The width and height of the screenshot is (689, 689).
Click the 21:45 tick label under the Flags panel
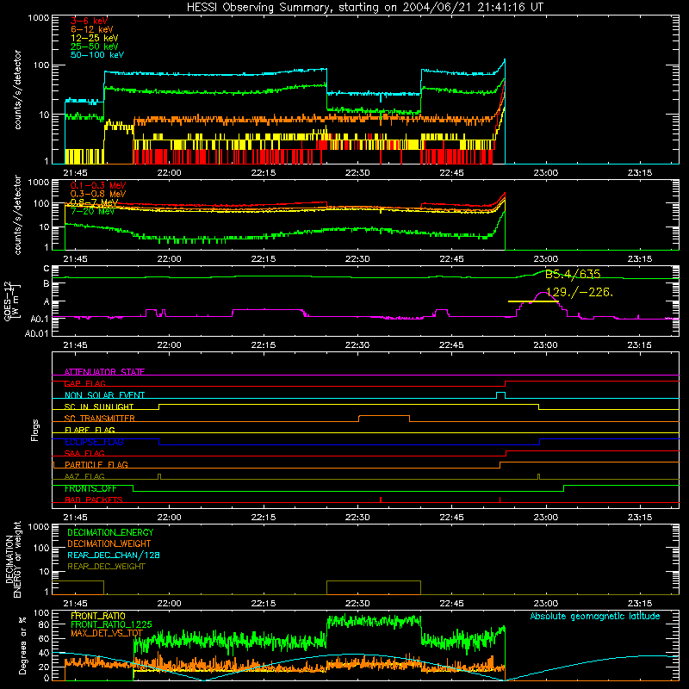point(75,518)
